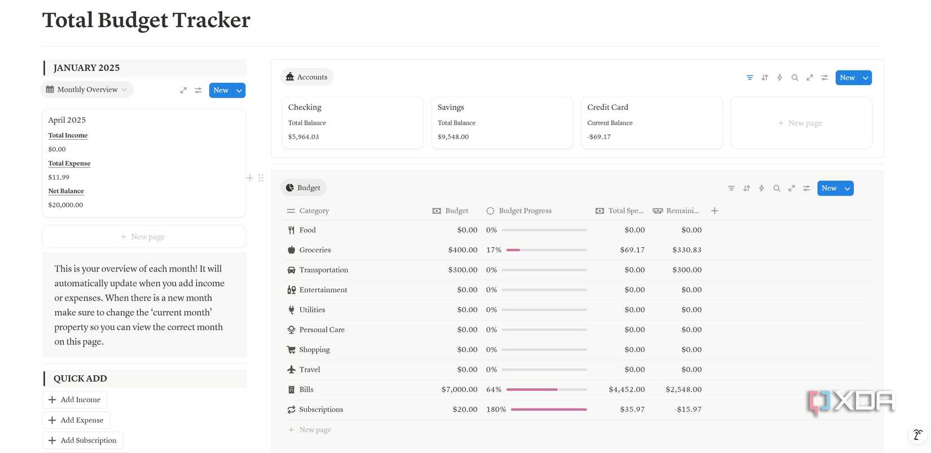Search the Accounts database with magnifier icon
The image size is (931, 453).
point(794,78)
